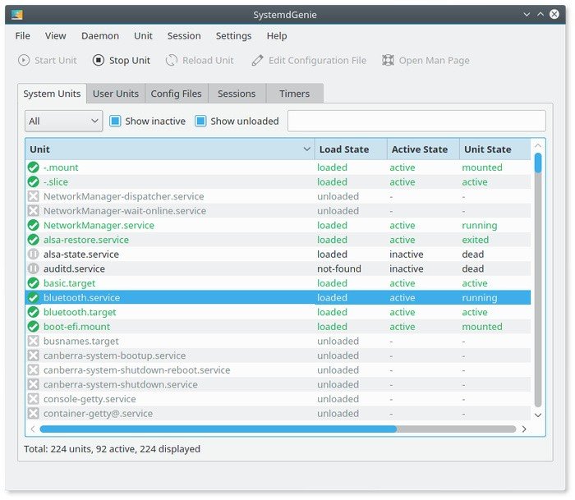The image size is (575, 500).
Task: Open the All unit type filter dropdown
Action: pyautogui.click(x=63, y=121)
